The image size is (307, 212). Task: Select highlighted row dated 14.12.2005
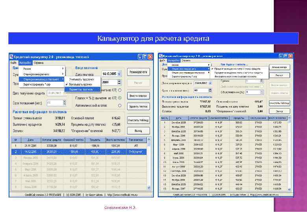pyautogui.click(x=79, y=152)
